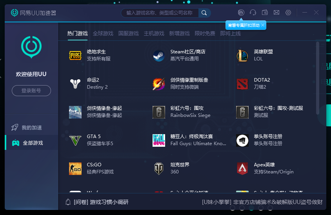Open the Steam社区/商店 icon
Image resolution: width=331 pixels, height=215 pixels.
point(159,56)
